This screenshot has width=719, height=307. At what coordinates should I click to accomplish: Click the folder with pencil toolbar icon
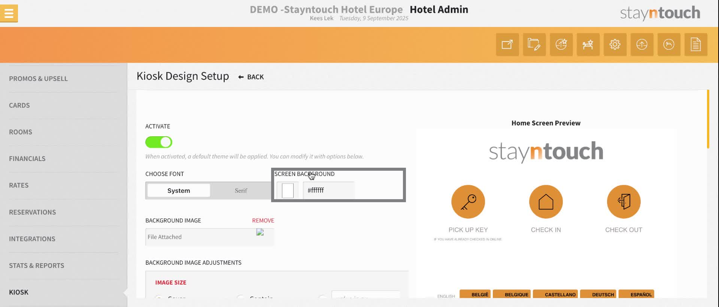click(534, 45)
